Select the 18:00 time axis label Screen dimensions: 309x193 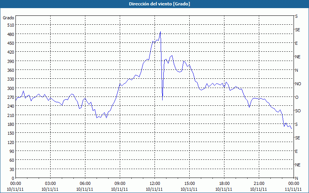(224, 184)
